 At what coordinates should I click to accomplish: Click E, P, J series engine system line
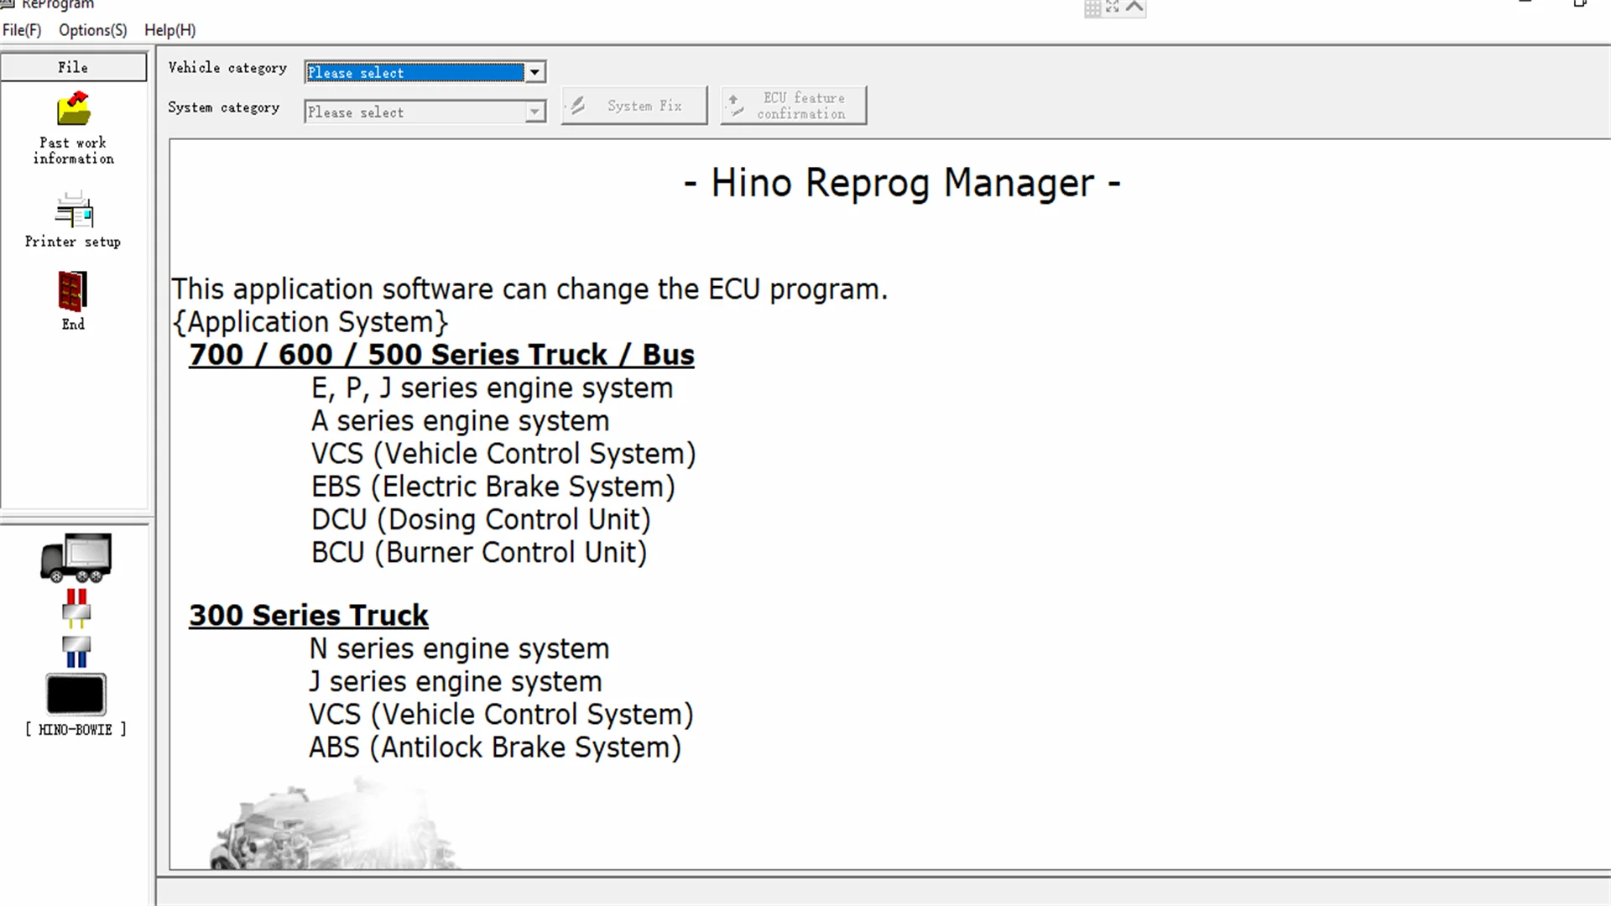click(x=492, y=388)
